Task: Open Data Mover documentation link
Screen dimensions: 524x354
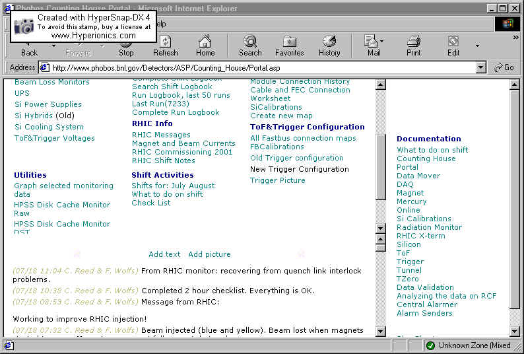Action: coord(418,176)
